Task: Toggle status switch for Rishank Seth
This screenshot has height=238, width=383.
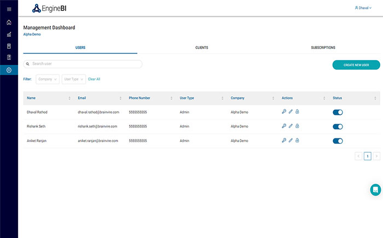Action: 338,126
